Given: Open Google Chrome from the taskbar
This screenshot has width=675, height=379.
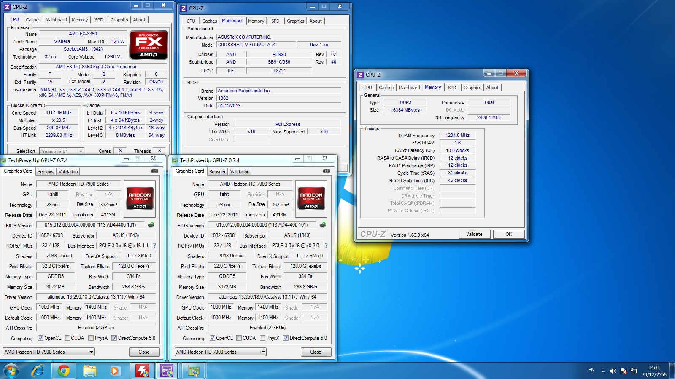Looking at the screenshot, I should (64, 371).
